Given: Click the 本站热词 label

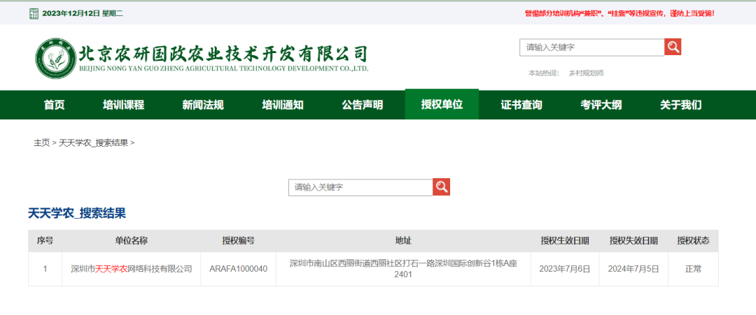Looking at the screenshot, I should [544, 73].
